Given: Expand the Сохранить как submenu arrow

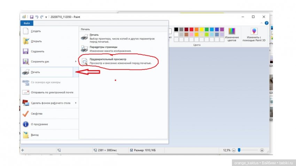Looking at the screenshot, I should pyautogui.click(x=76, y=61).
